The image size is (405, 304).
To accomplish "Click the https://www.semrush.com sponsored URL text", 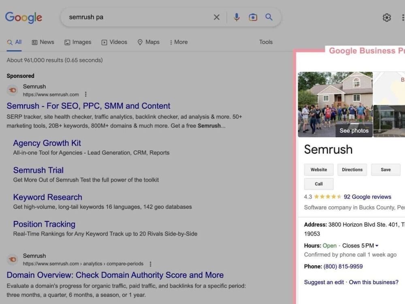I will 51,94.
